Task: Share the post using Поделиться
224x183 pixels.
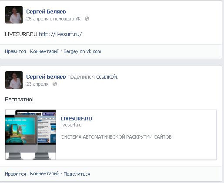Action: click(77, 174)
